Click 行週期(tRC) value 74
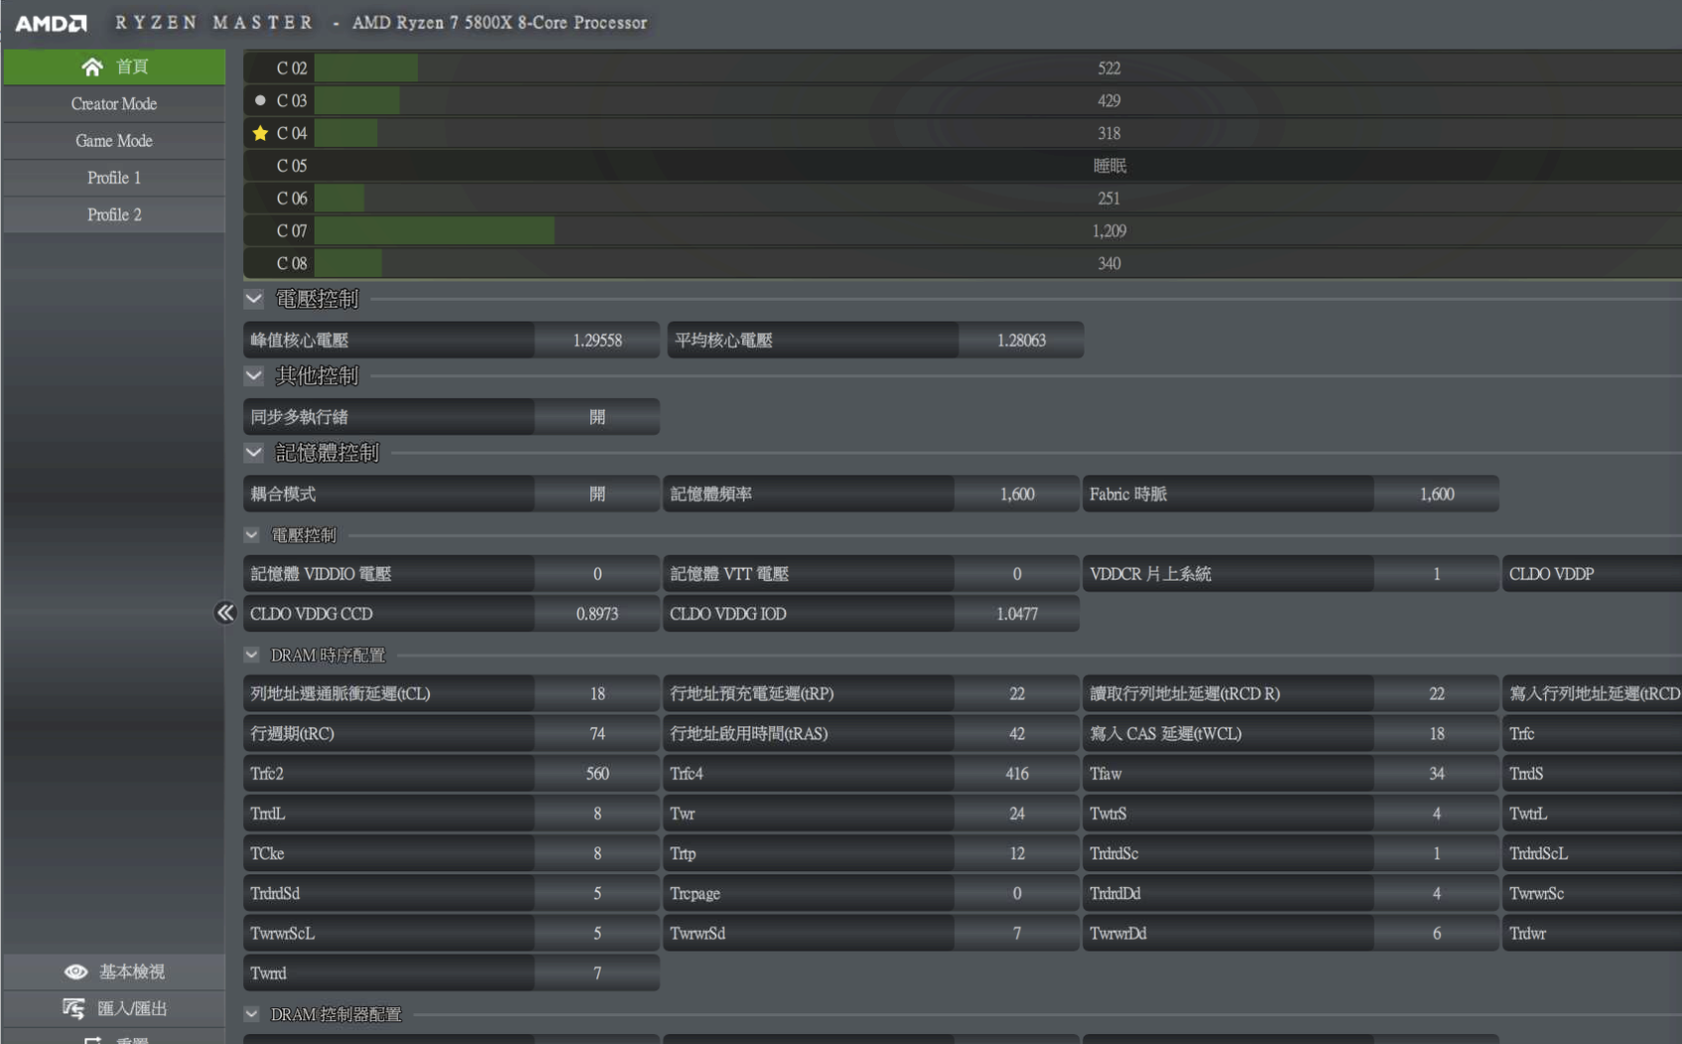Image resolution: width=1682 pixels, height=1044 pixels. click(596, 733)
